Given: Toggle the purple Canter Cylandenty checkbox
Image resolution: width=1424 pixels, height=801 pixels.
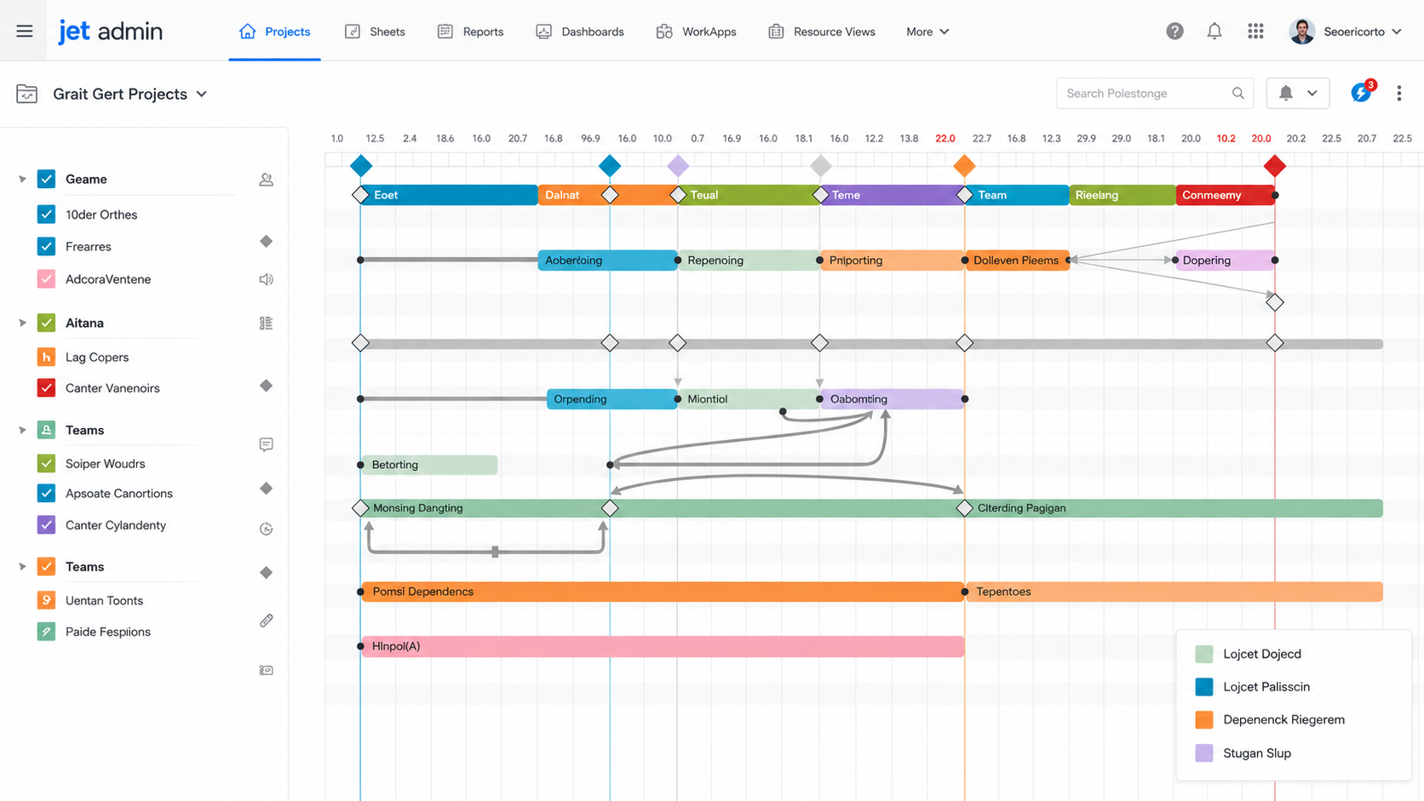Looking at the screenshot, I should pos(47,525).
